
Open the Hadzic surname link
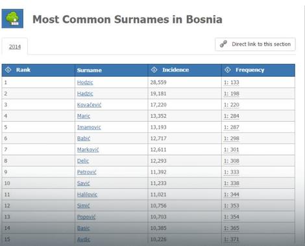(x=85, y=94)
